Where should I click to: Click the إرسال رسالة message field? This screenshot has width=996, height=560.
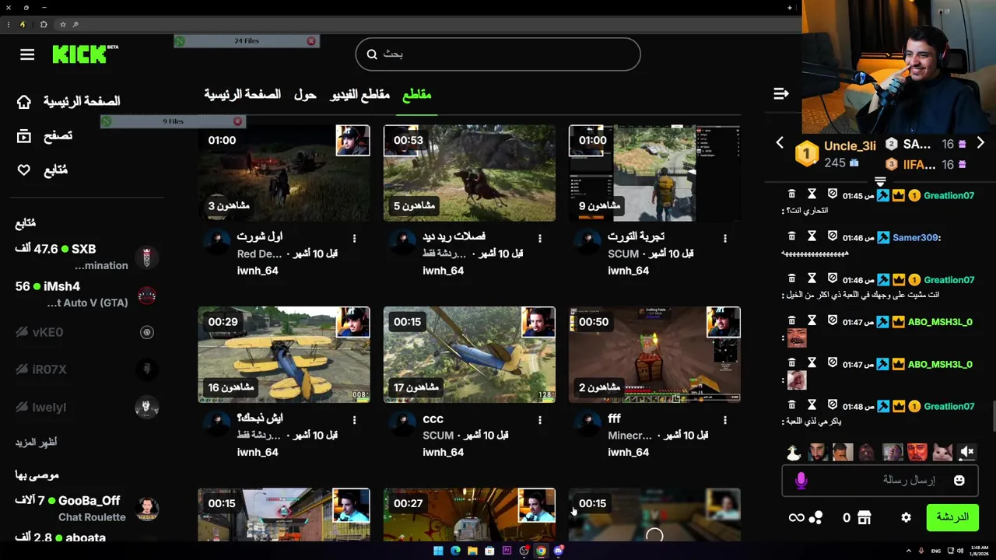pyautogui.click(x=879, y=481)
